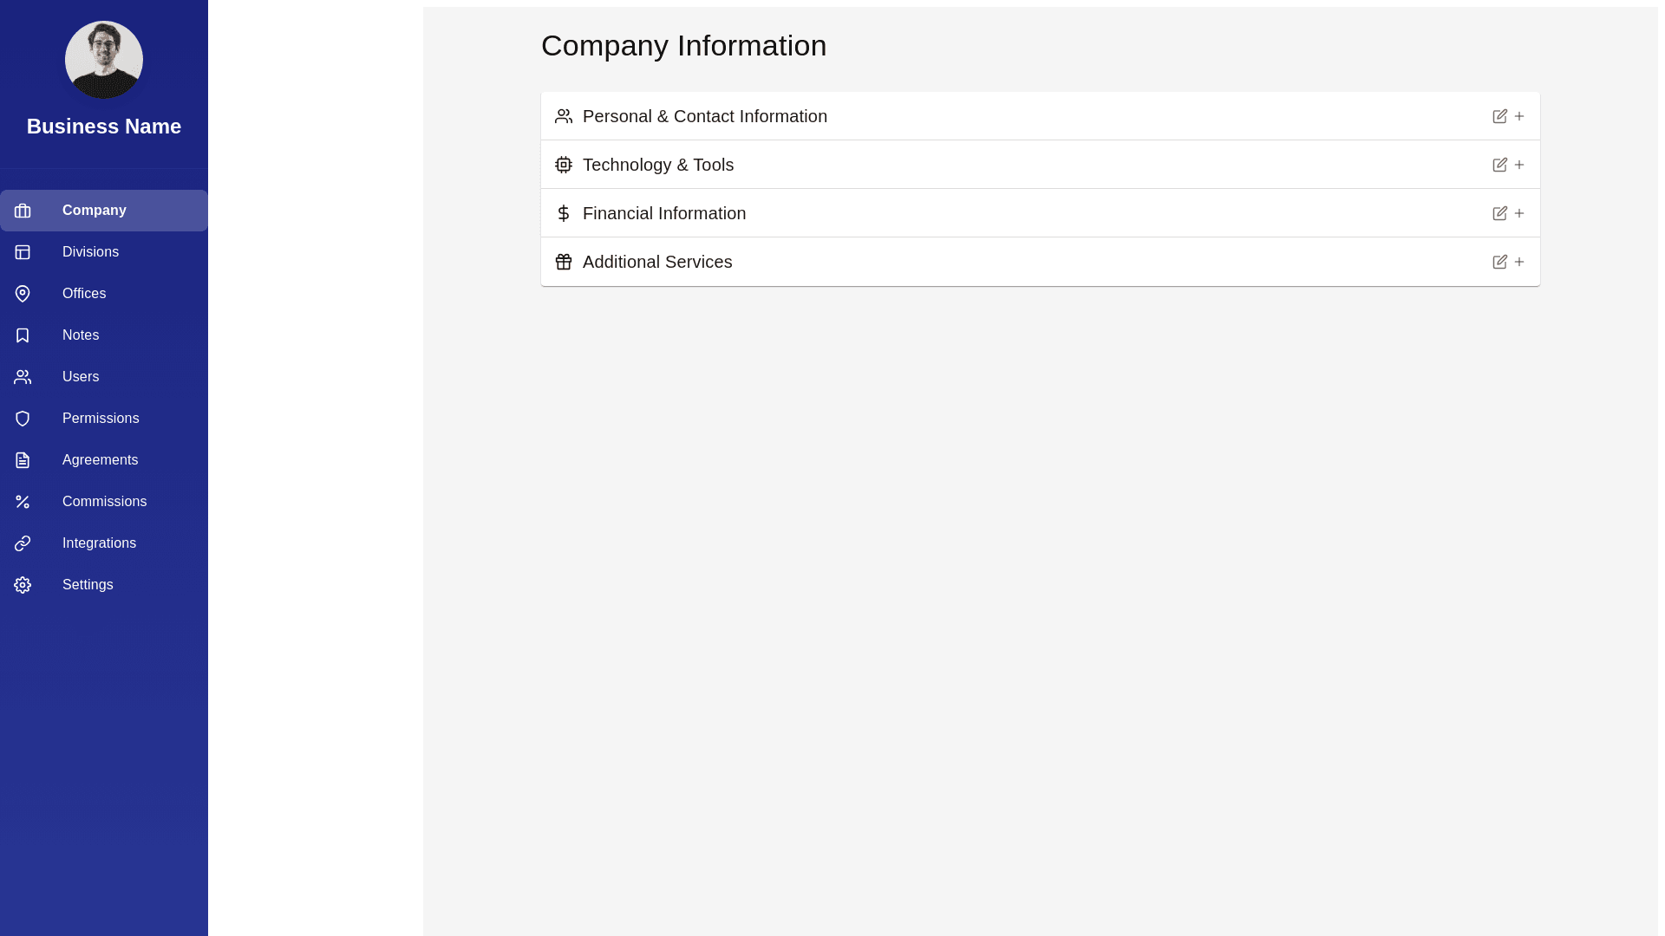Viewport: 1665px width, 936px height.
Task: Go to Offices page
Action: [x=84, y=294]
